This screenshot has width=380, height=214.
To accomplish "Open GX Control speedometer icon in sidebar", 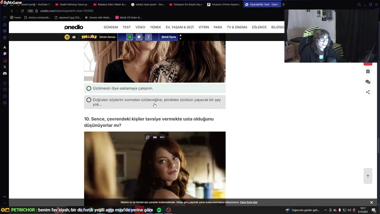I will 5,18.
